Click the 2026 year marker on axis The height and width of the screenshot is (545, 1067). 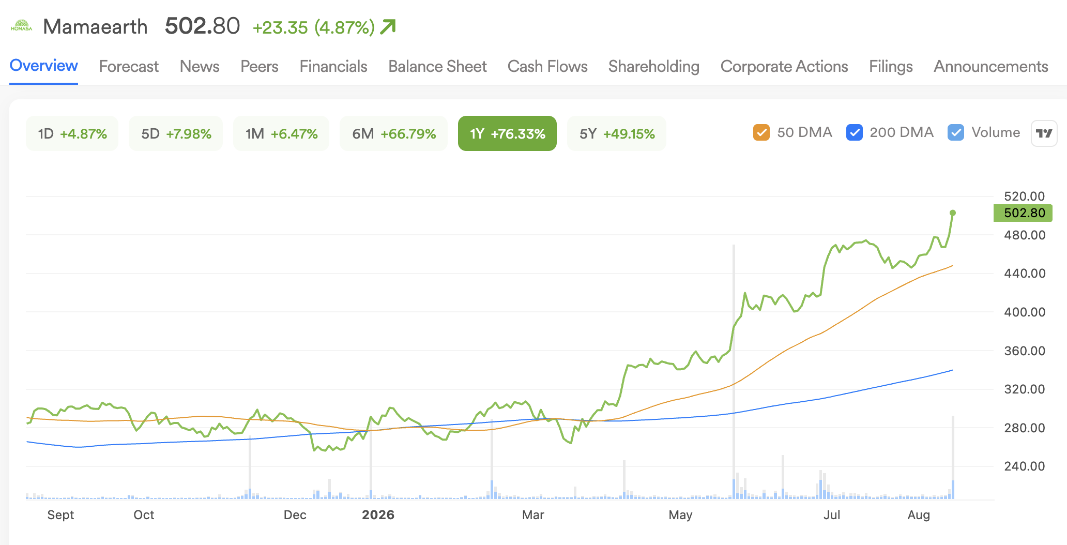[x=378, y=514]
